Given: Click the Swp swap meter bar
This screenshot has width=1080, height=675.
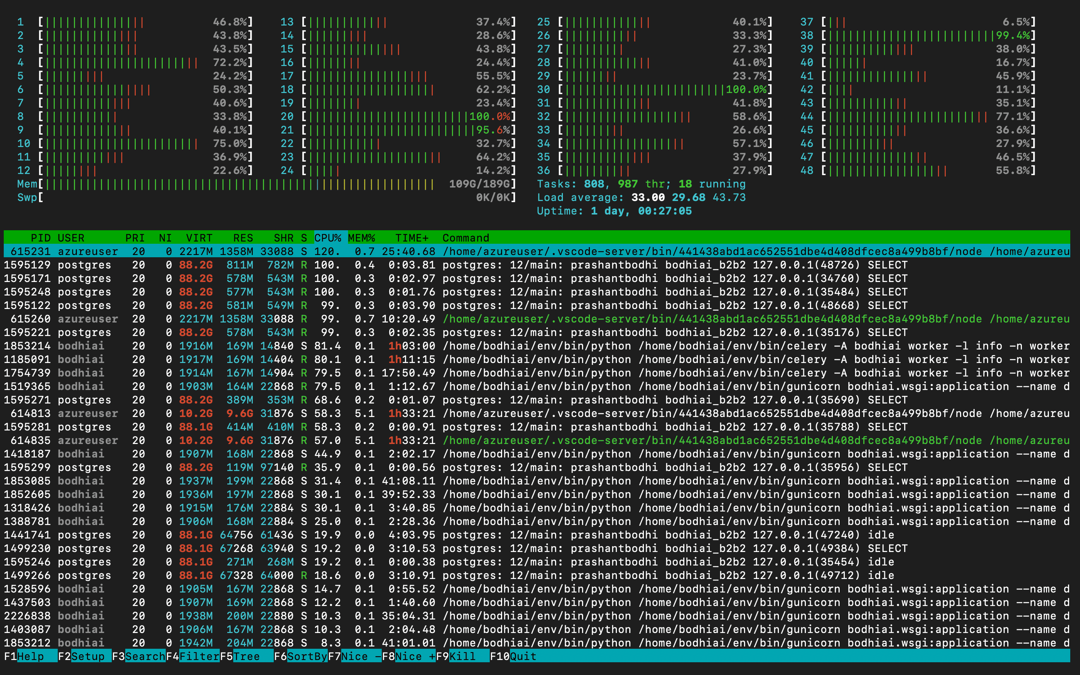Looking at the screenshot, I should [x=267, y=197].
